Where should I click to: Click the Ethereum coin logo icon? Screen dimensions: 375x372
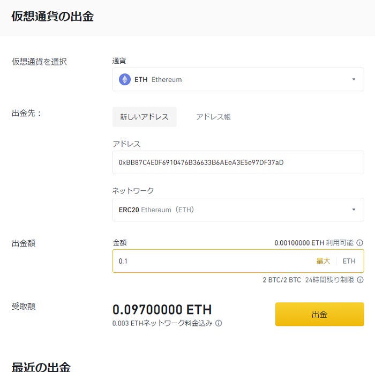click(125, 79)
